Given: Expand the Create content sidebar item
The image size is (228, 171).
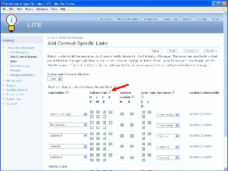Looking at the screenshot, I should [x=3, y=90].
